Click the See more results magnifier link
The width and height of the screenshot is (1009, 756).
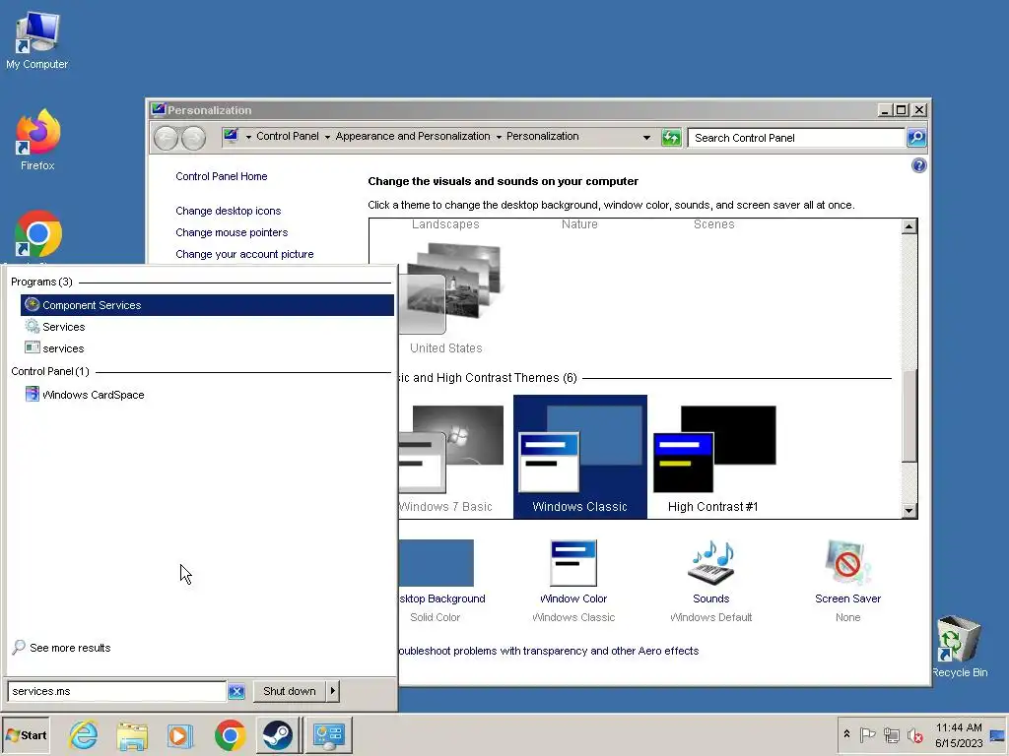(61, 648)
